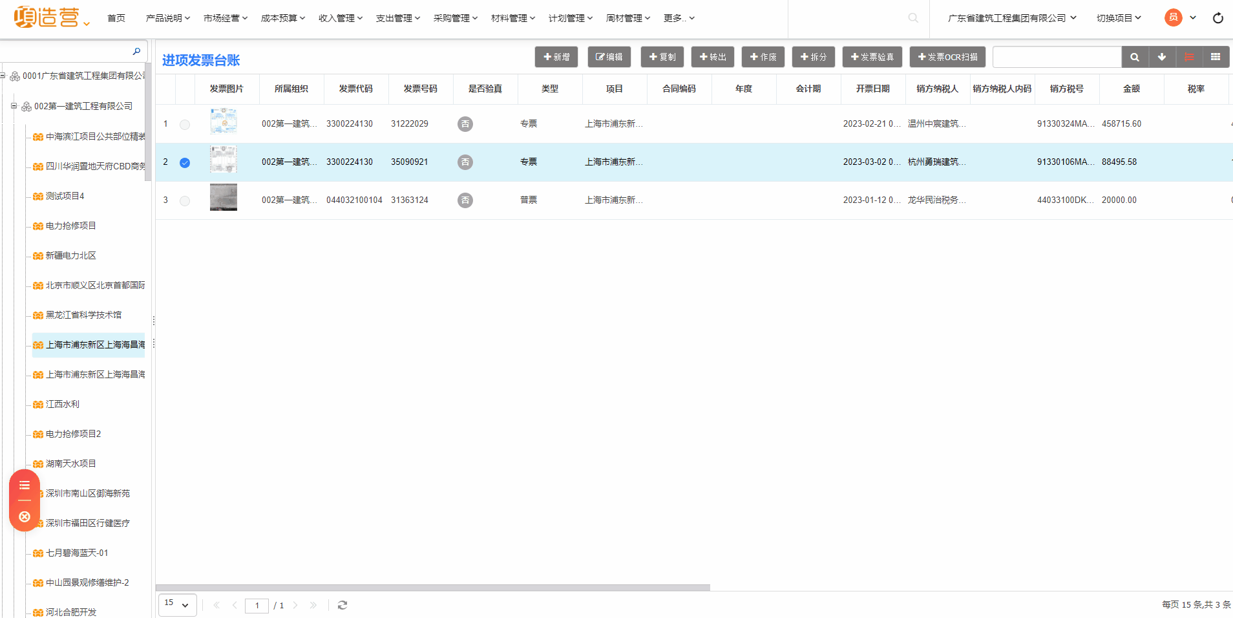Open 市场经营 dropdown menu
Screen dimensions: 1233x618
click(x=226, y=18)
